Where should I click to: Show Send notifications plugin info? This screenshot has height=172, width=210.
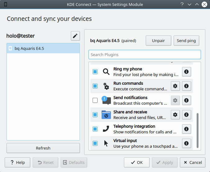tap(186, 100)
